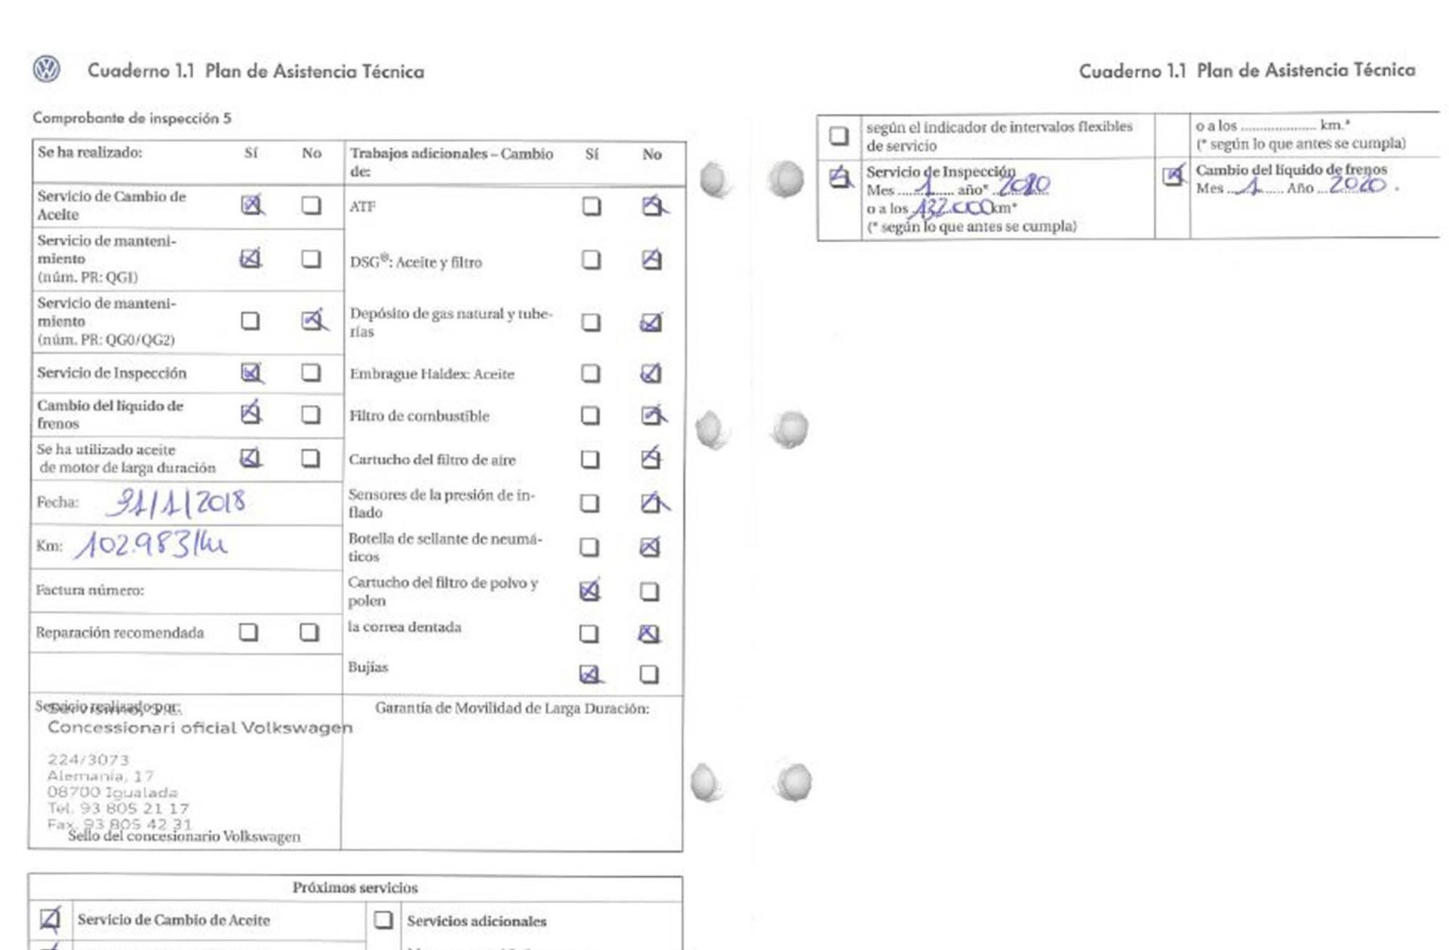This screenshot has width=1449, height=950.
Task: Click the handwritten 132.000 km value
Action: 952,207
